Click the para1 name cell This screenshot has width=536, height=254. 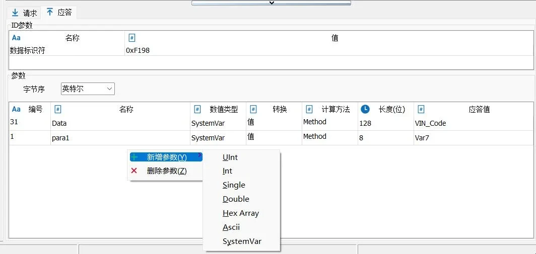[x=120, y=138]
